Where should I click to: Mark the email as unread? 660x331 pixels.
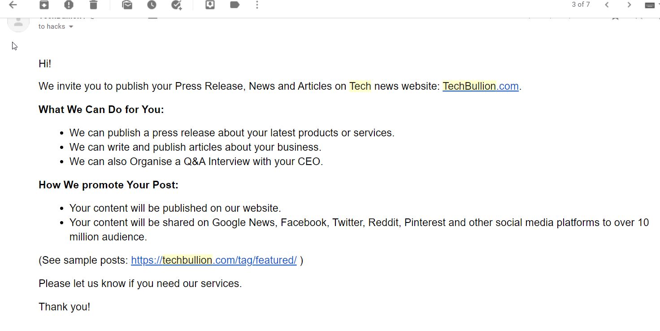[x=127, y=5]
